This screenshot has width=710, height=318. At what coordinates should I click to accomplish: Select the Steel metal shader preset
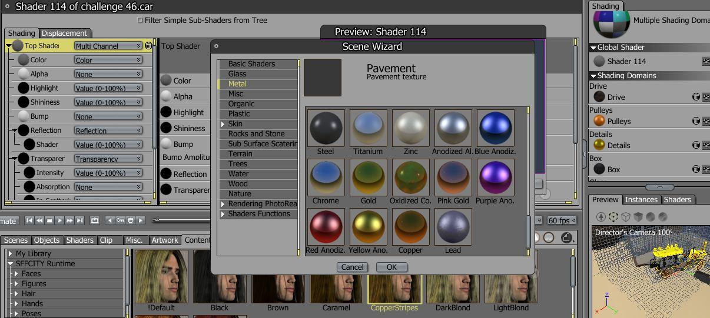[326, 128]
